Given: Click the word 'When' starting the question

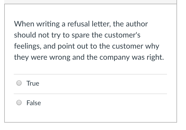Looking at the screenshot, I should pos(24,24).
